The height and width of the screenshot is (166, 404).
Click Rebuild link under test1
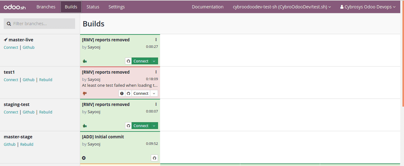[x=46, y=80]
